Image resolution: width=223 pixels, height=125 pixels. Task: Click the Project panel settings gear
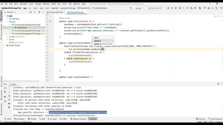click(39, 12)
